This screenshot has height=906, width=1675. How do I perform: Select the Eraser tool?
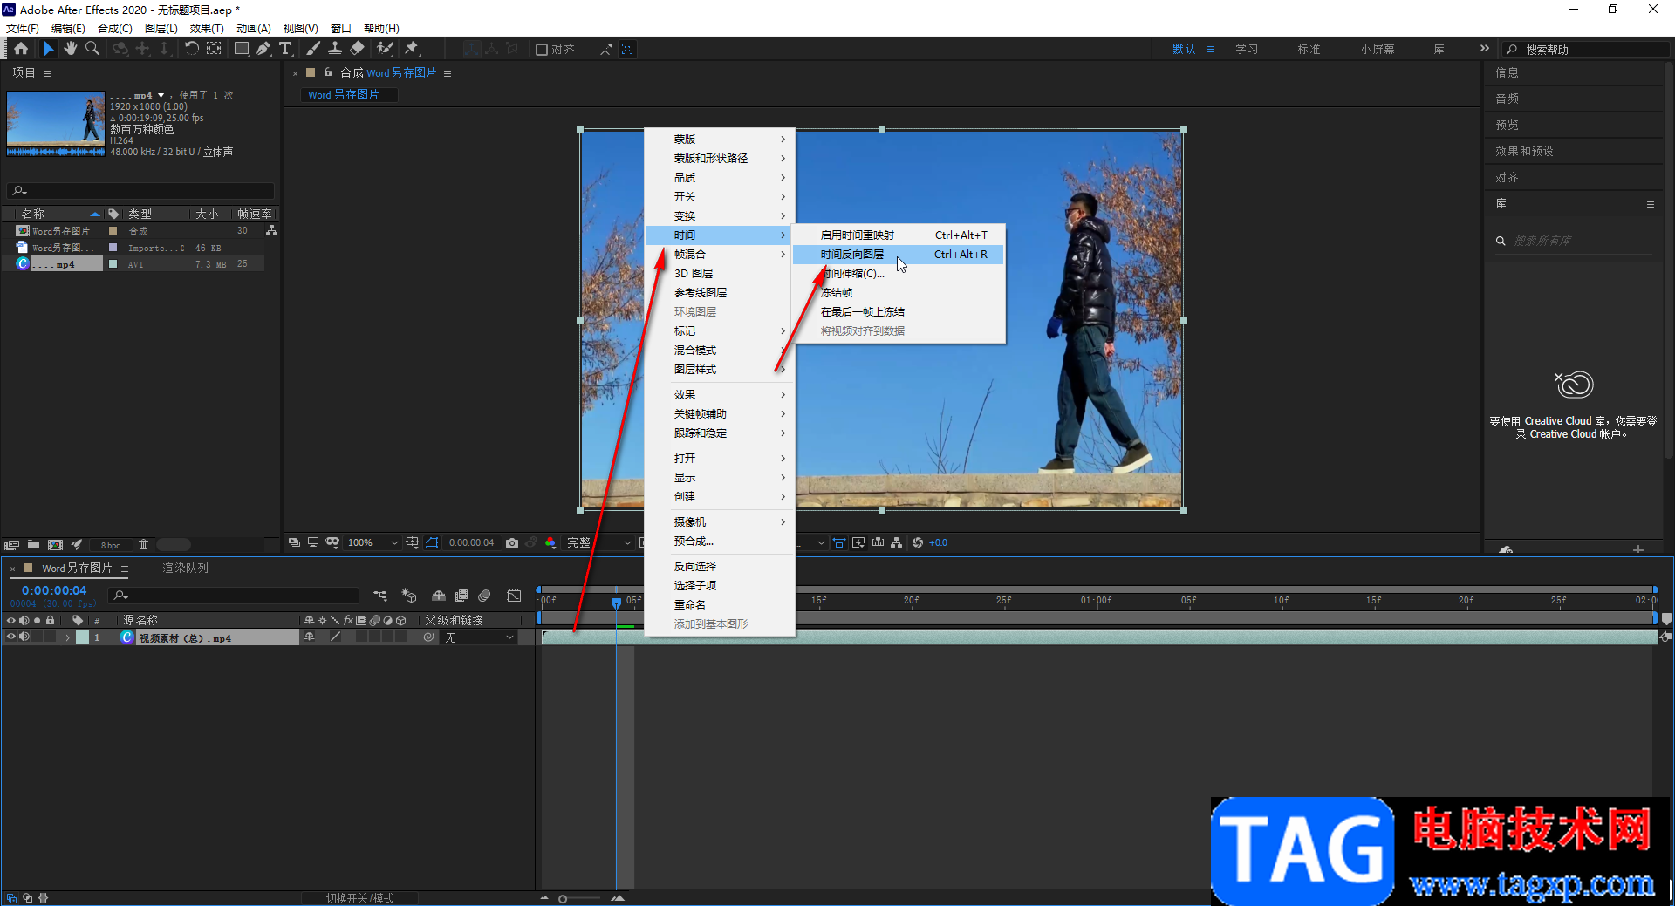click(x=358, y=49)
